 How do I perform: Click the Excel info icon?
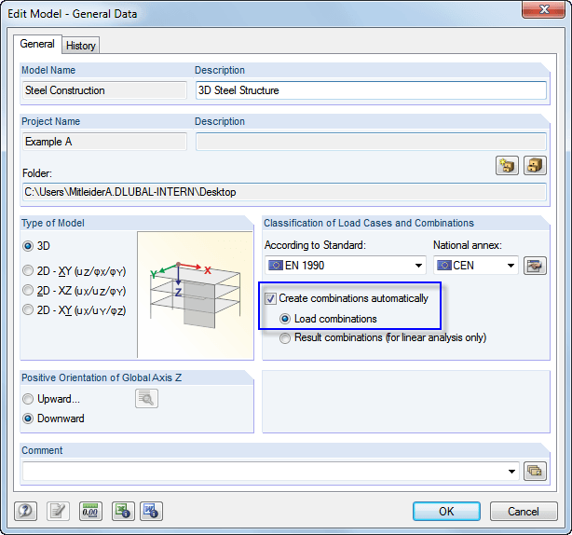pyautogui.click(x=123, y=511)
